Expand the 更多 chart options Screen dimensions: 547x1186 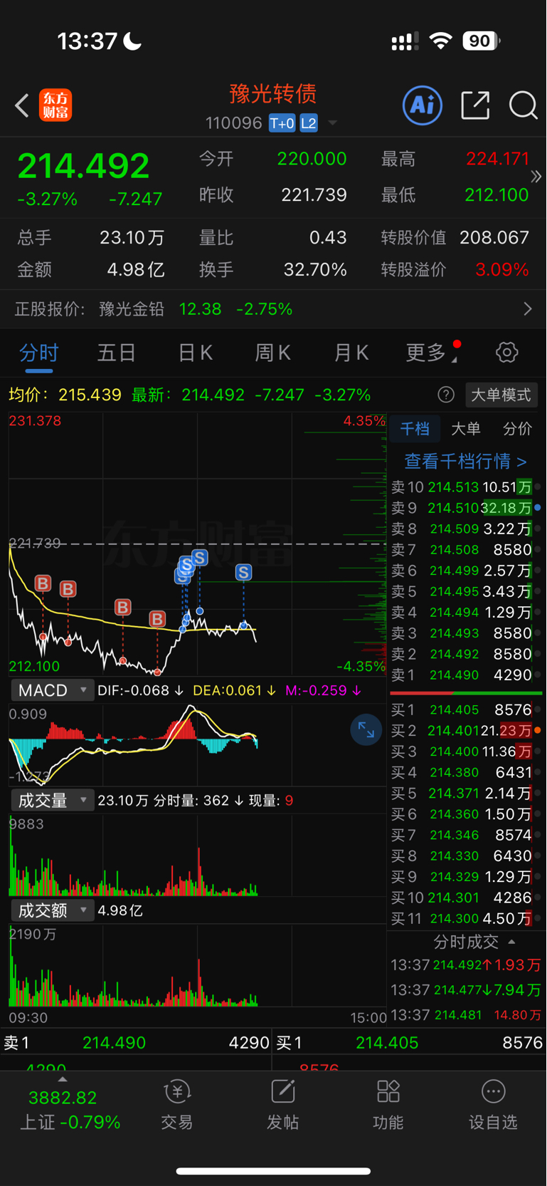coord(431,353)
